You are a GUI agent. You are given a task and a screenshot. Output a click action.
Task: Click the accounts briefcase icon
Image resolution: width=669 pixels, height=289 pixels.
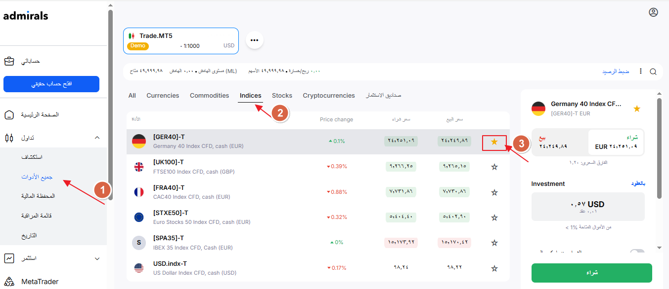9,62
